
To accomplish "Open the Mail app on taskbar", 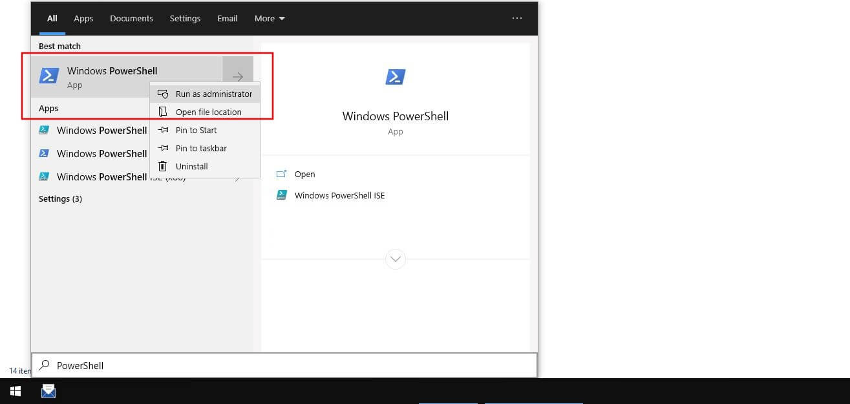I will point(48,391).
